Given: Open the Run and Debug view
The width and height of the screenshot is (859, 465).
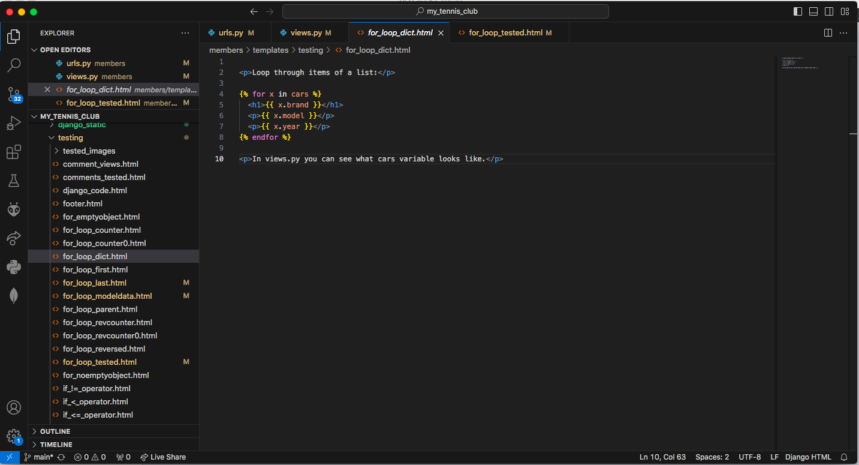Looking at the screenshot, I should (x=14, y=123).
